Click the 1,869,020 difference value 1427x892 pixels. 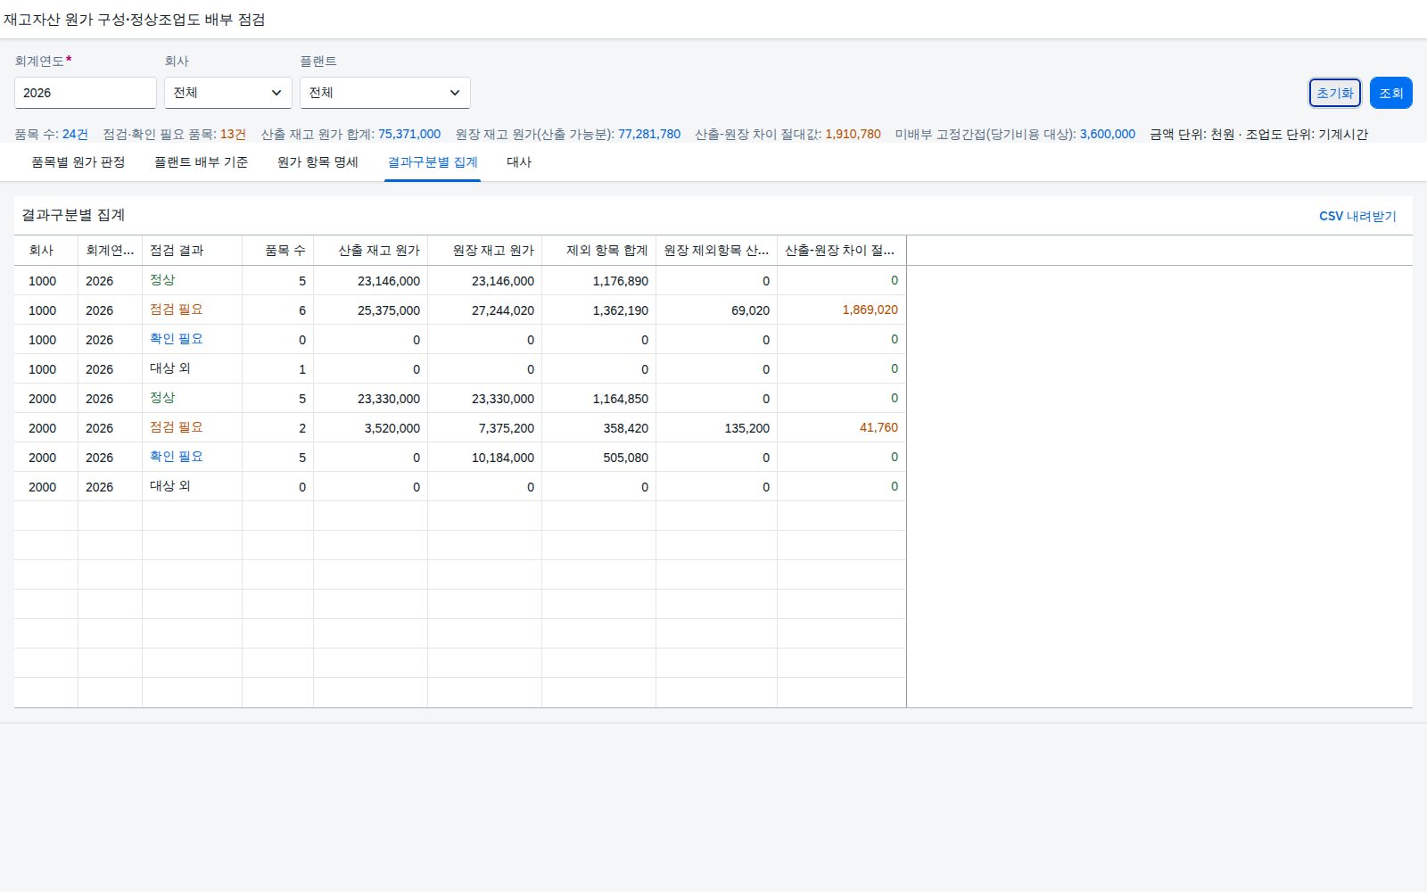[870, 310]
